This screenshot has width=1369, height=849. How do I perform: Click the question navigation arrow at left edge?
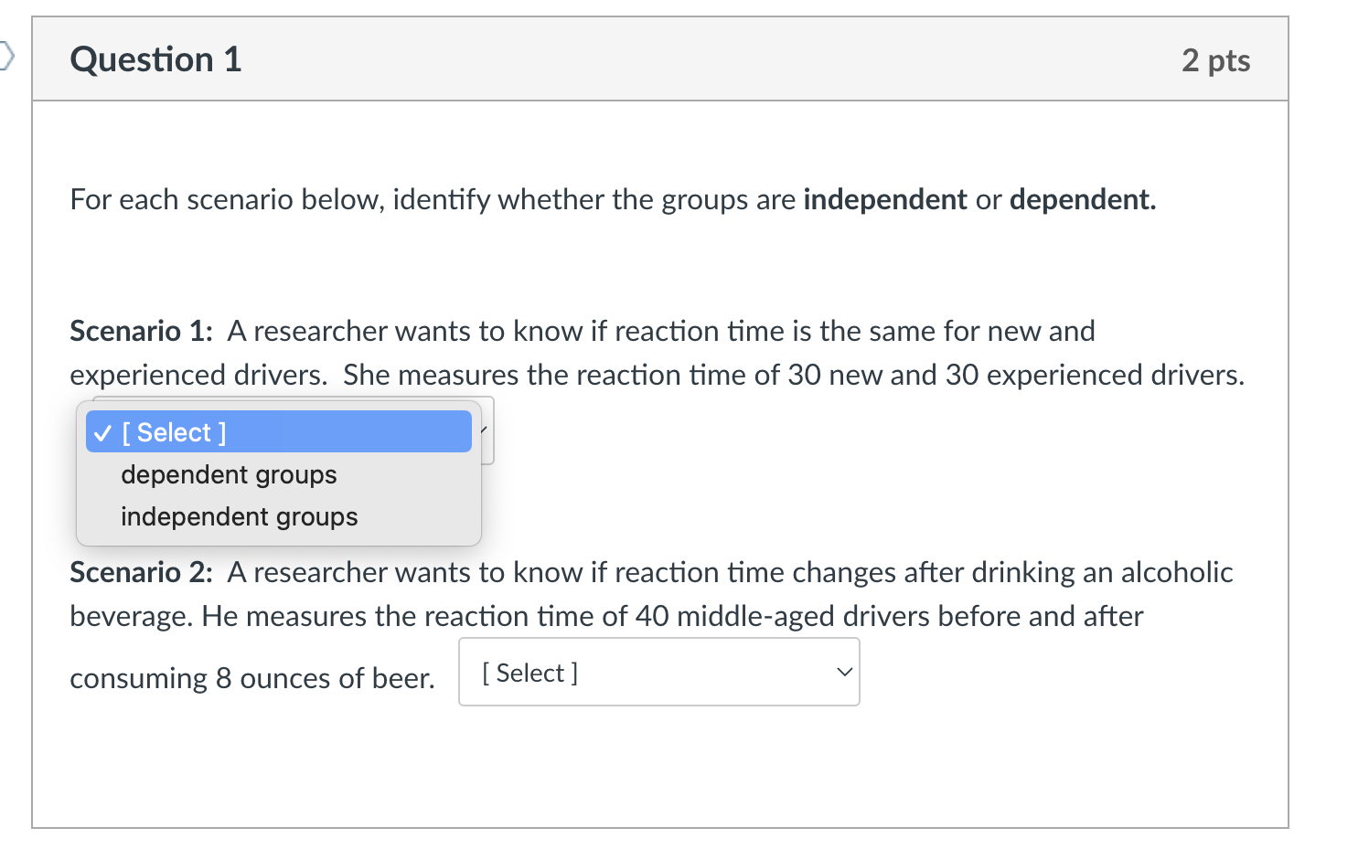pos(5,57)
